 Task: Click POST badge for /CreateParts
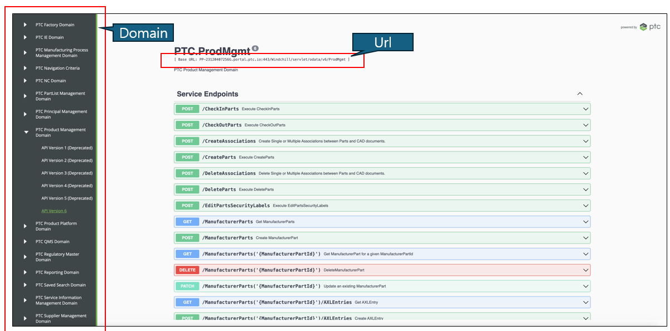click(x=187, y=157)
